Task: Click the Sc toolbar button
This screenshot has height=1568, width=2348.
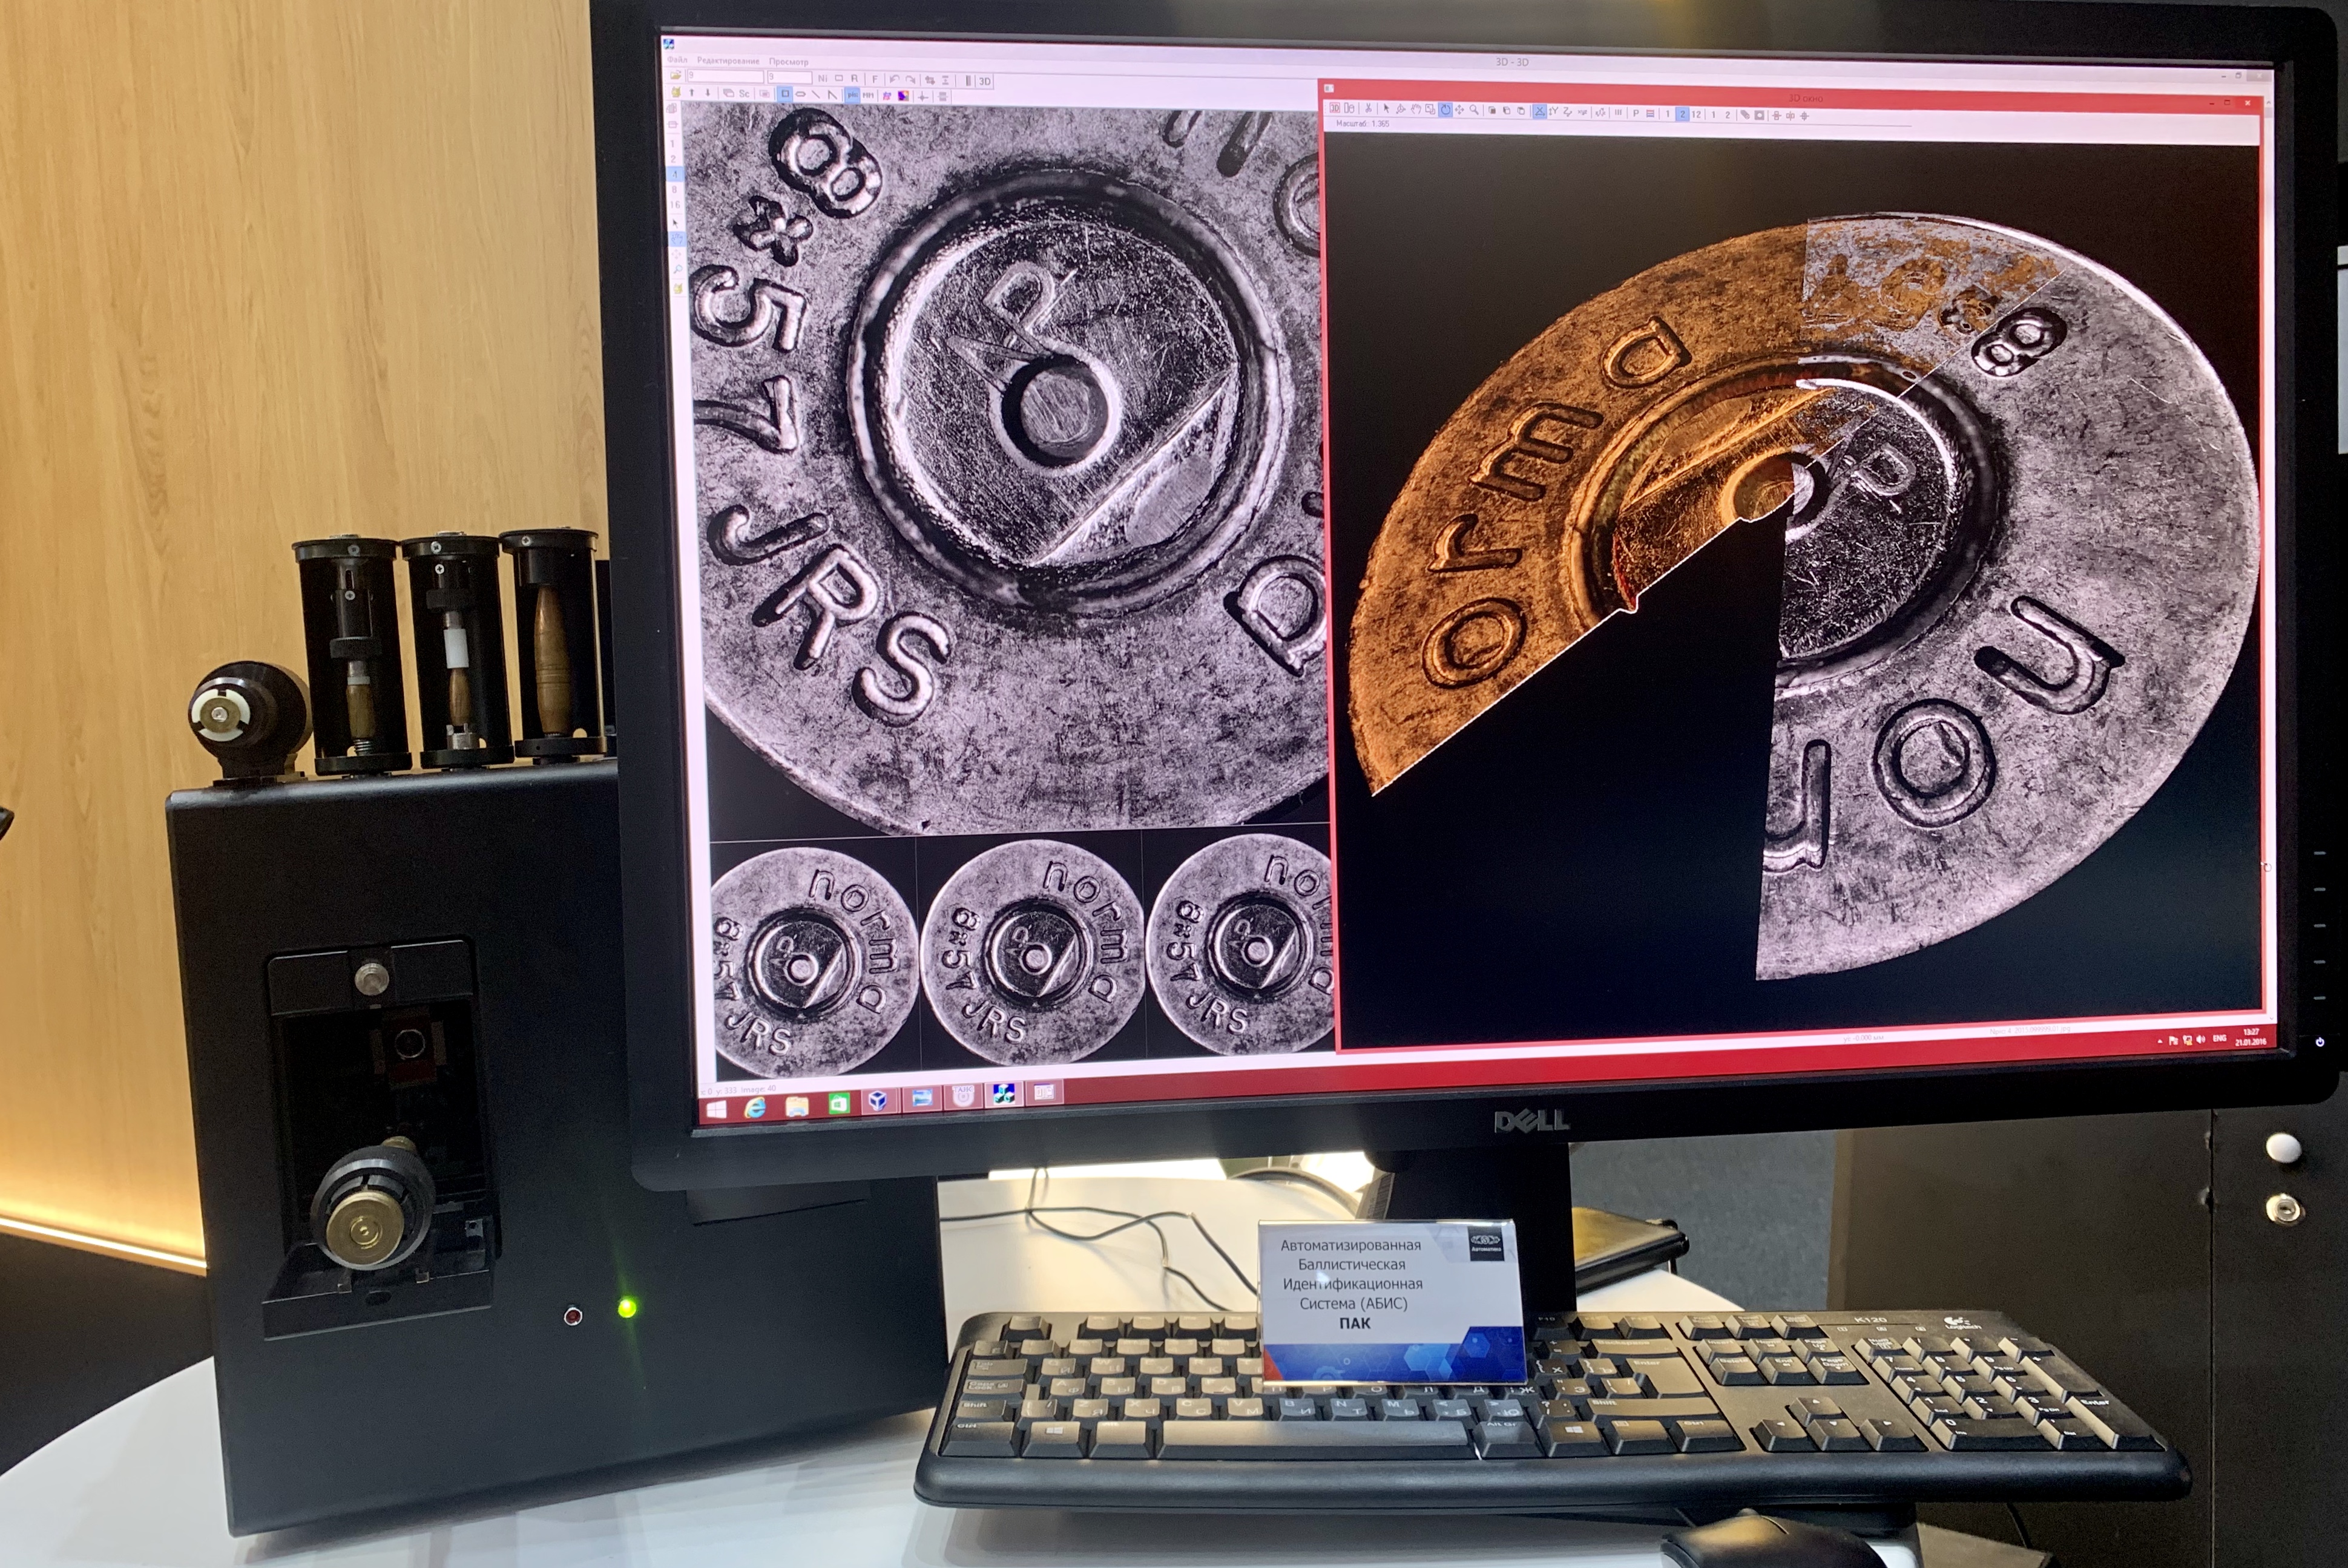Action: [744, 94]
